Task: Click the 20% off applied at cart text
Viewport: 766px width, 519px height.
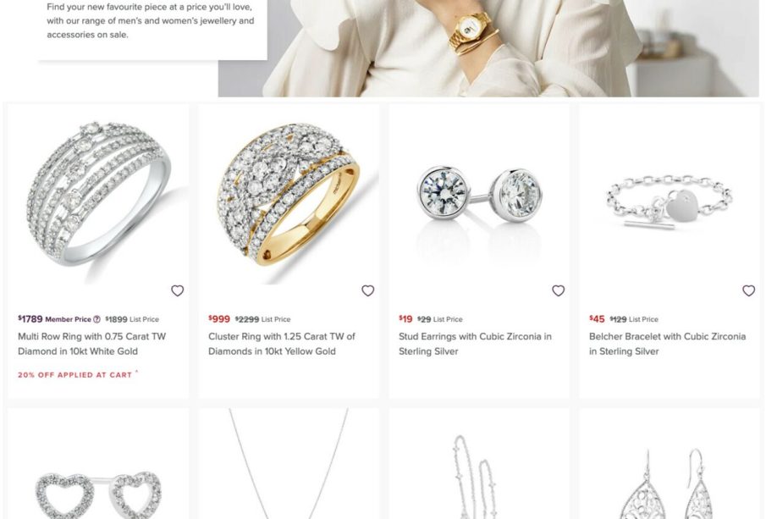Action: (74, 375)
